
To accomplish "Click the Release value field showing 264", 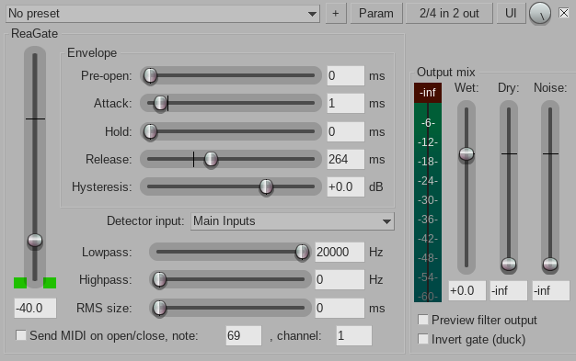I will click(346, 159).
